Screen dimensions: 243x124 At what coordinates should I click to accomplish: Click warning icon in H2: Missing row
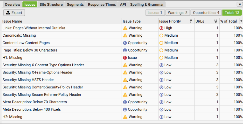click(x=125, y=117)
